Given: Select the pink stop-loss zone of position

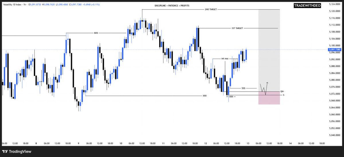Looking at the screenshot, I should pyautogui.click(x=269, y=98).
